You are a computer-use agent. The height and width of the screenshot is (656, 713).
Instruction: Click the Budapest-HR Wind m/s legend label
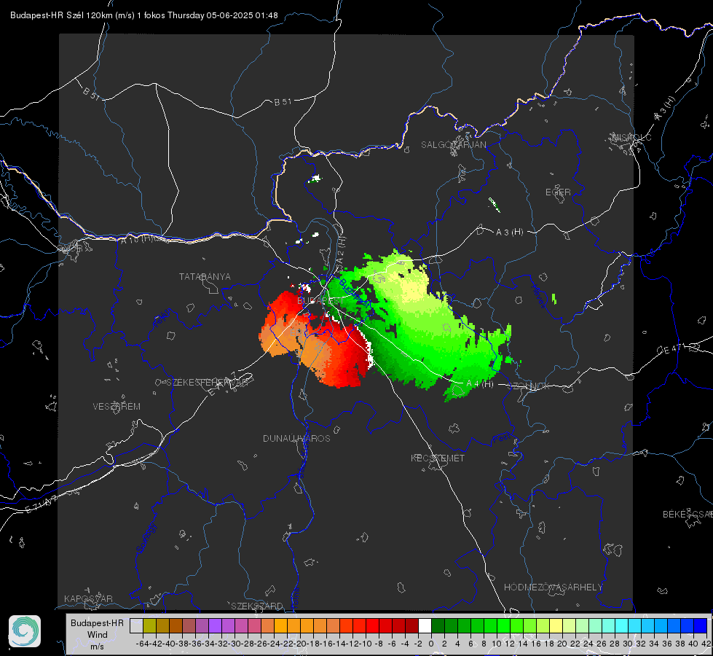(97, 634)
